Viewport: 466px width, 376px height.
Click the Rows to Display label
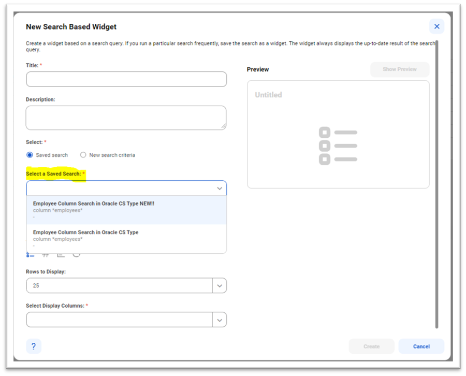pyautogui.click(x=46, y=272)
